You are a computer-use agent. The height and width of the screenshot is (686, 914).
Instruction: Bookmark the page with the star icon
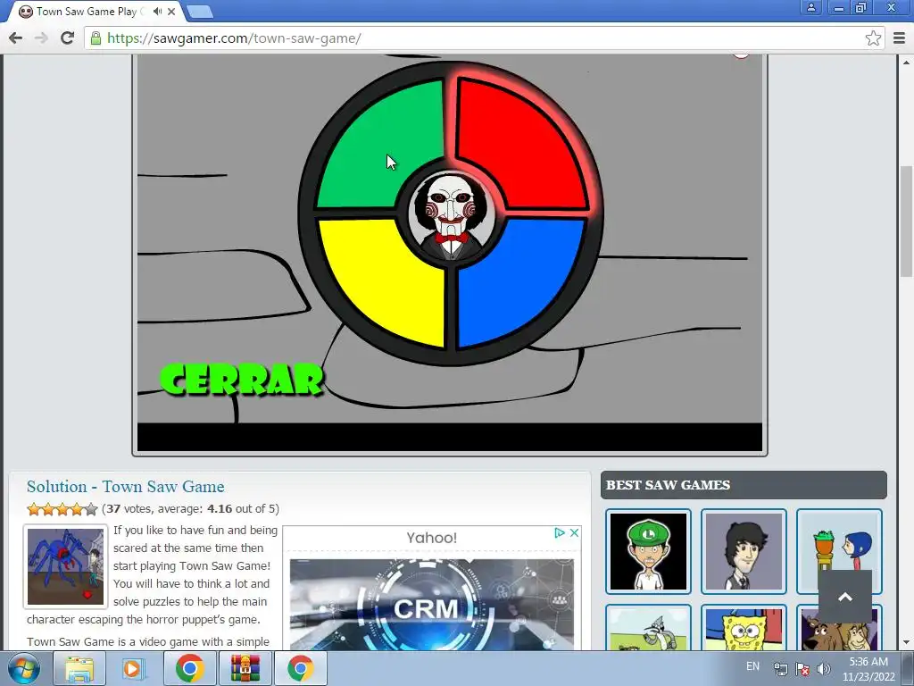pyautogui.click(x=873, y=38)
